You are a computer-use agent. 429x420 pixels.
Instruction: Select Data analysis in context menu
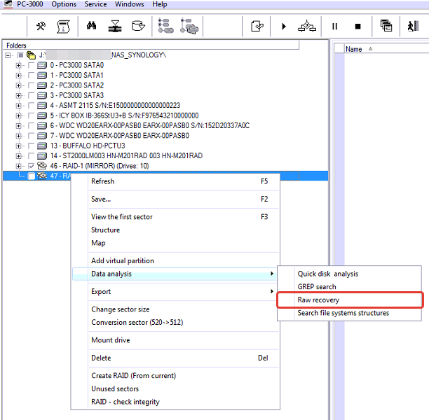(x=175, y=274)
